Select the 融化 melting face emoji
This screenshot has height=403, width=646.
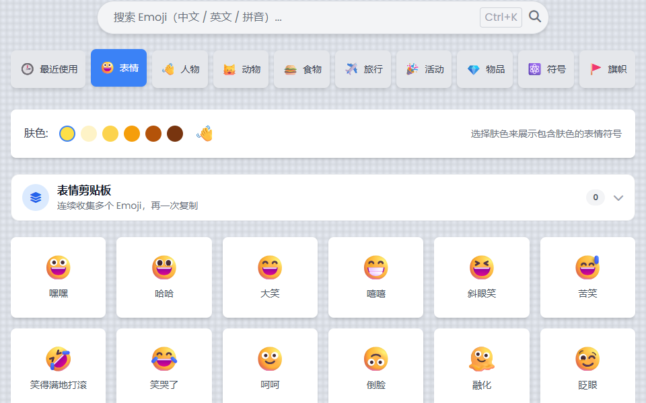coord(482,366)
